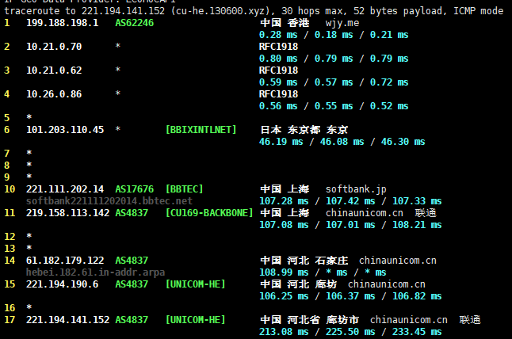Viewport: 512px width, 339px height.
Task: Click AS4837 label in hop 14
Action: pos(132,261)
